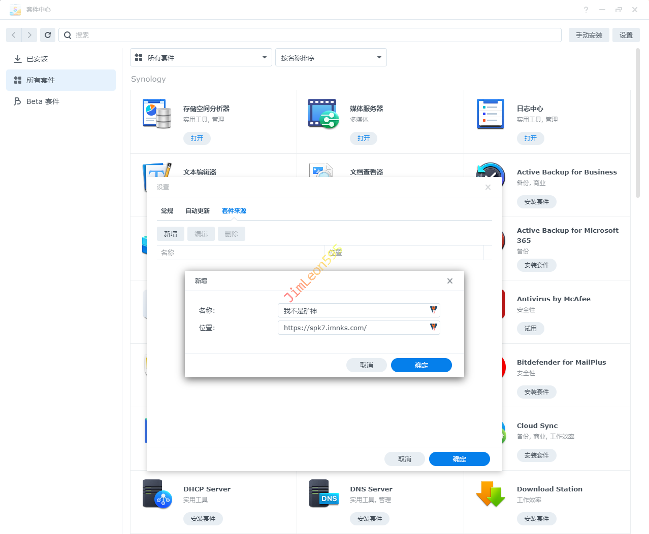Click the DHCP Server package icon
This screenshot has width=649, height=534.
coord(157,494)
